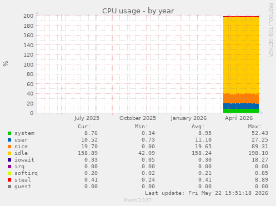
Task: Click the guest legend gray swatch
Action: pyautogui.click(x=9, y=187)
